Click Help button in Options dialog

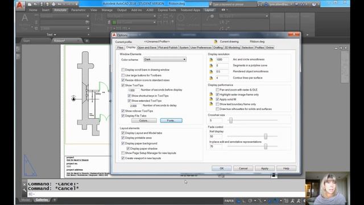pos(286,169)
